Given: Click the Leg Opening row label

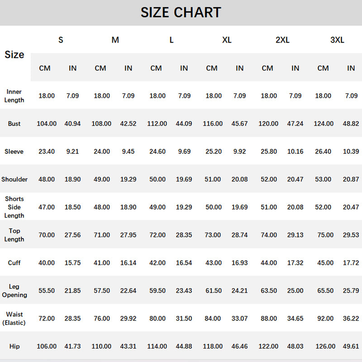Looking at the screenshot, I should pos(14,291).
